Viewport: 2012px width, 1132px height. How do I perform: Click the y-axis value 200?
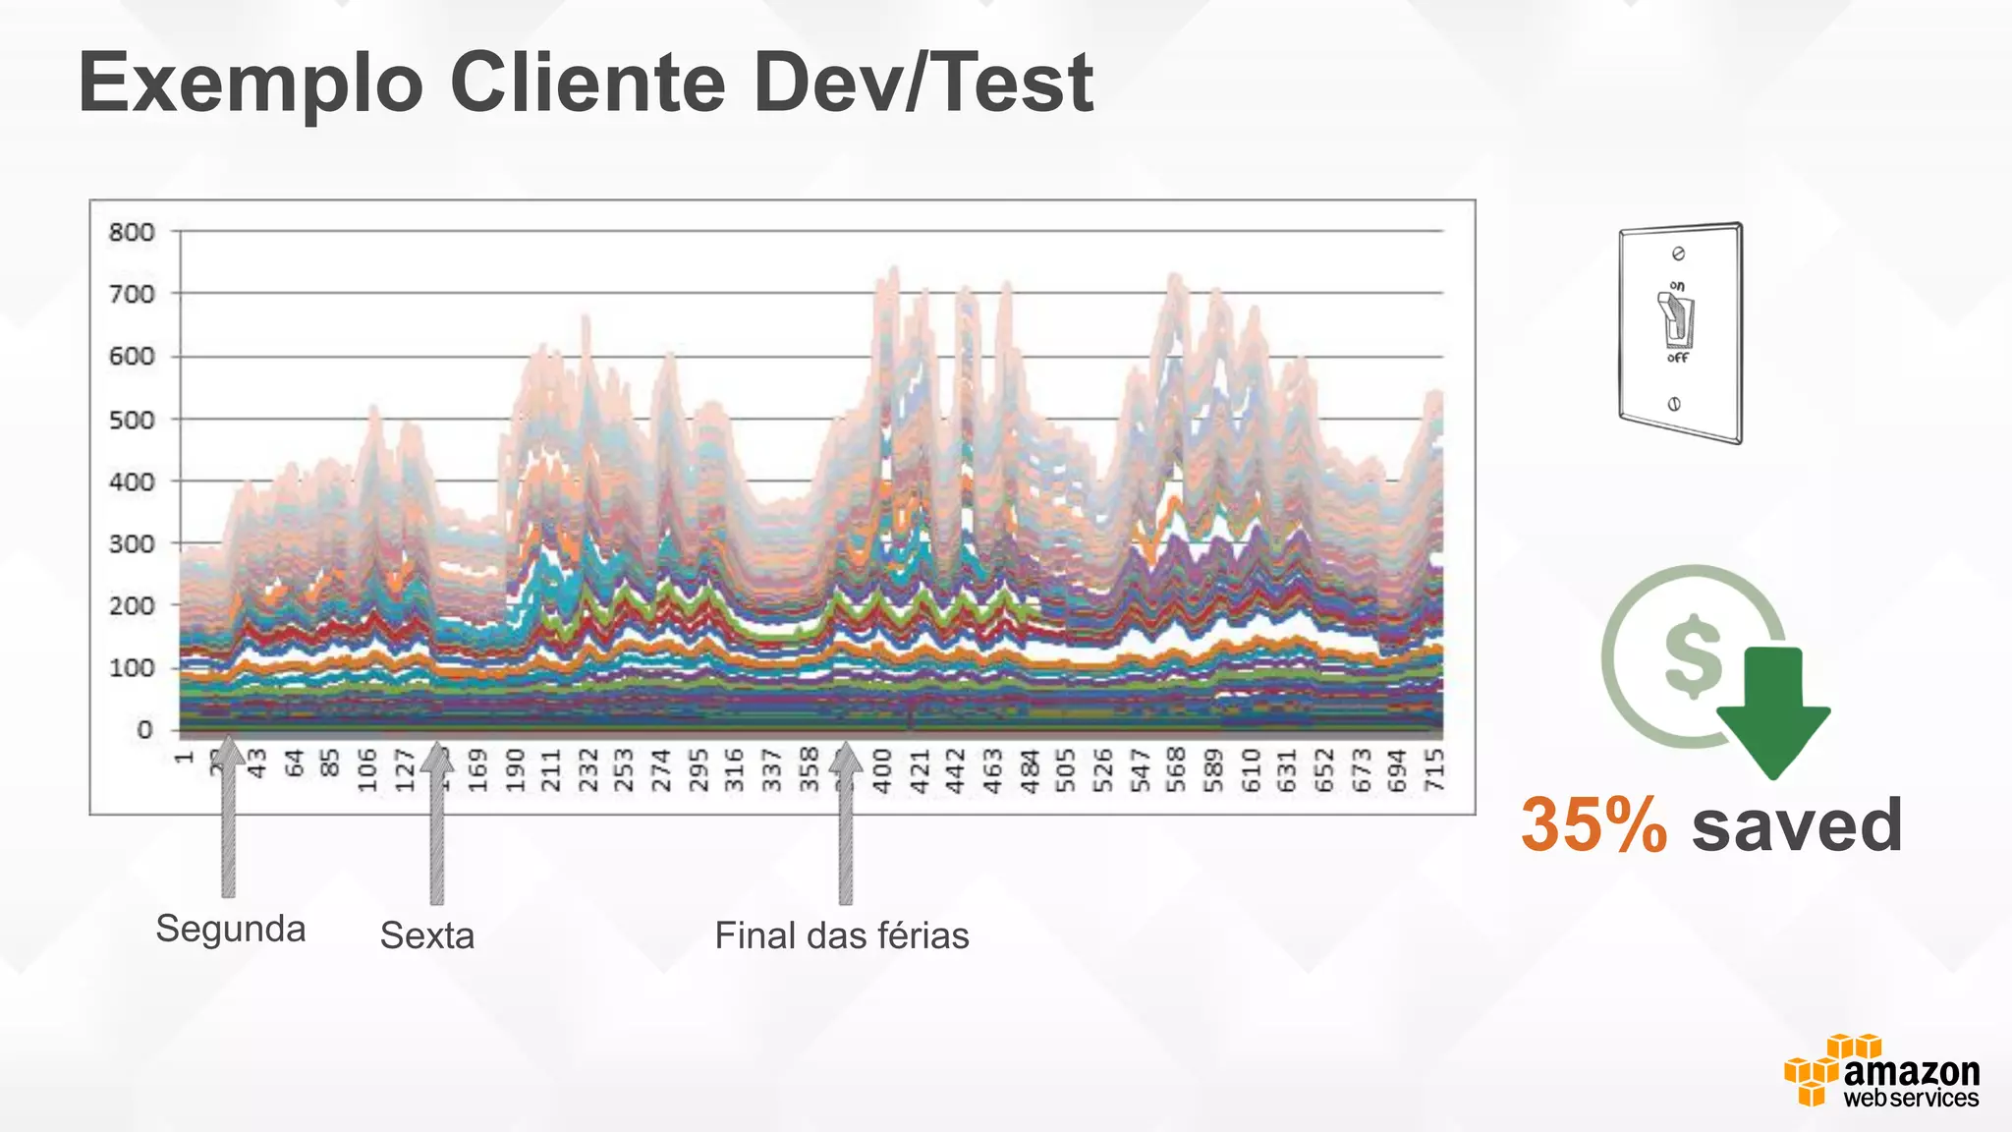132,605
